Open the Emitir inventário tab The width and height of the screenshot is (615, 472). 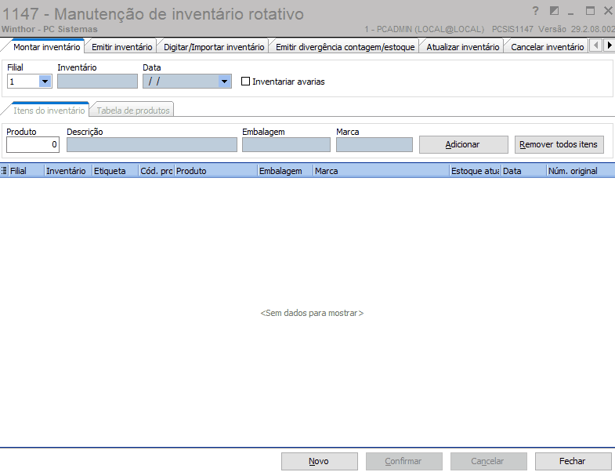(x=121, y=47)
